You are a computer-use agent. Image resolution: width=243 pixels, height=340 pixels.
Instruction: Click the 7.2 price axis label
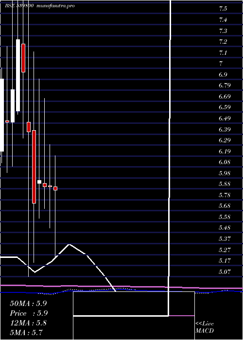pos(223,42)
